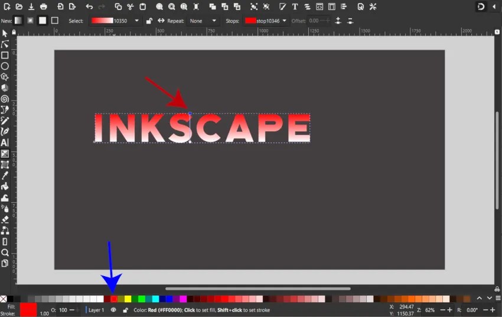The width and height of the screenshot is (502, 317).
Task: Show next palette row down arrow
Action: tap(489, 298)
